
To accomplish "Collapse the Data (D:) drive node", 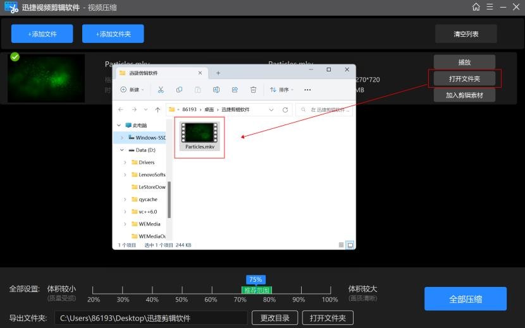I will pyautogui.click(x=121, y=150).
